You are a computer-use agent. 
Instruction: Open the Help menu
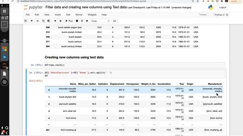104,15
